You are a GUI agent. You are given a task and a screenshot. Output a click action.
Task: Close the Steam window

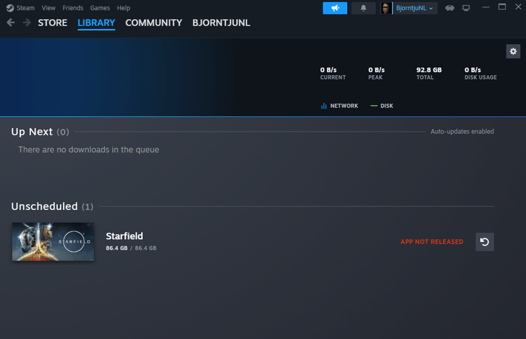tap(518, 7)
